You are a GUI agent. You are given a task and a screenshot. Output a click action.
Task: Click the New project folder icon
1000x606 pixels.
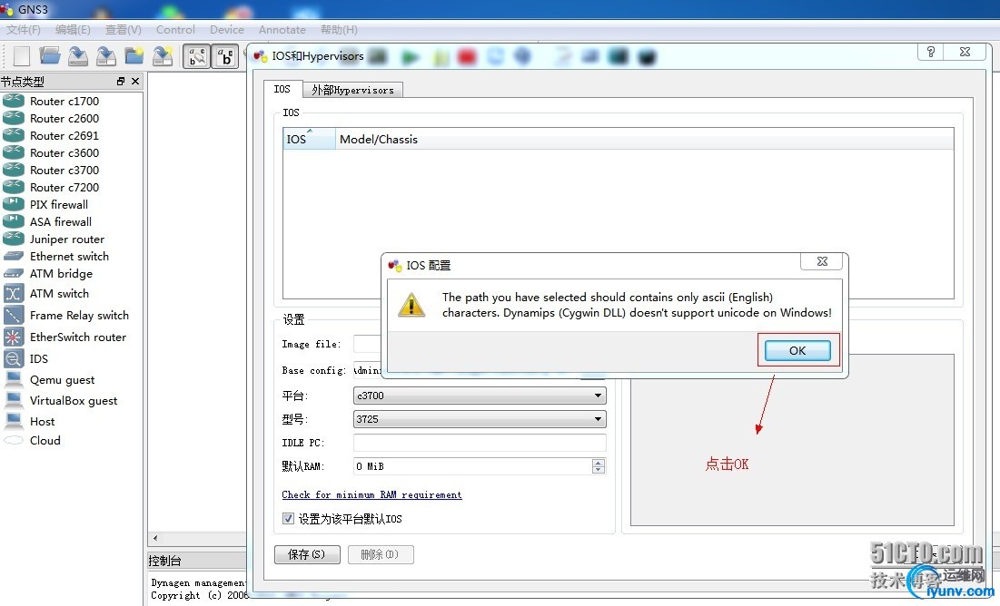click(x=134, y=56)
